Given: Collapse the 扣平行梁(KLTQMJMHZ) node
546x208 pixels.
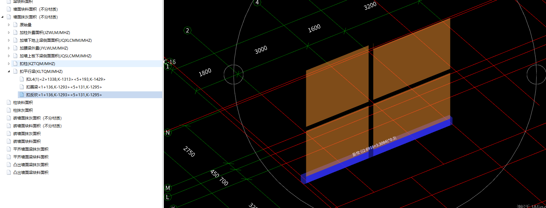Looking at the screenshot, I should 9,72.
